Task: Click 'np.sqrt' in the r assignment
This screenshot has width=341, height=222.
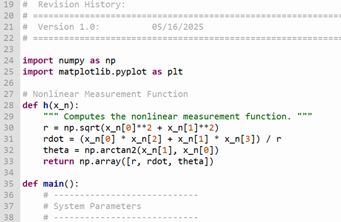Action: pyautogui.click(x=82, y=128)
